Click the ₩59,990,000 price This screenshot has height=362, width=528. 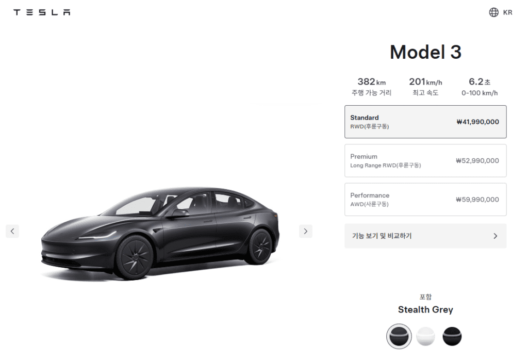(477, 200)
